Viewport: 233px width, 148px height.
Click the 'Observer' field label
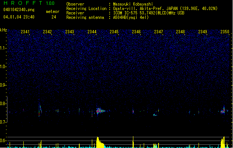click(x=75, y=4)
